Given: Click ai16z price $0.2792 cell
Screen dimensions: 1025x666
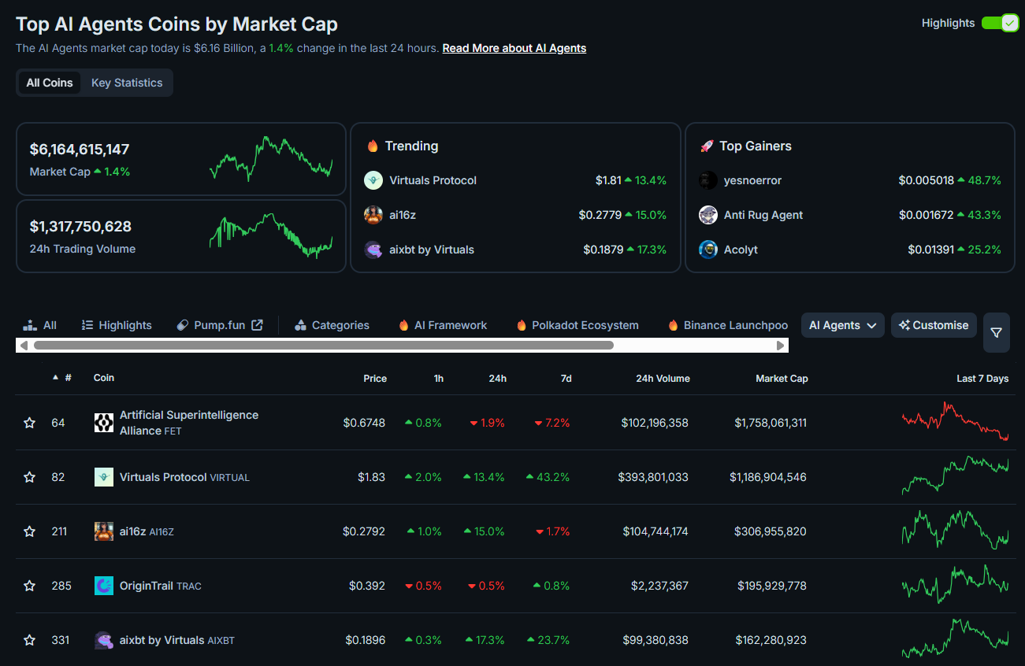Looking at the screenshot, I should (x=364, y=531).
